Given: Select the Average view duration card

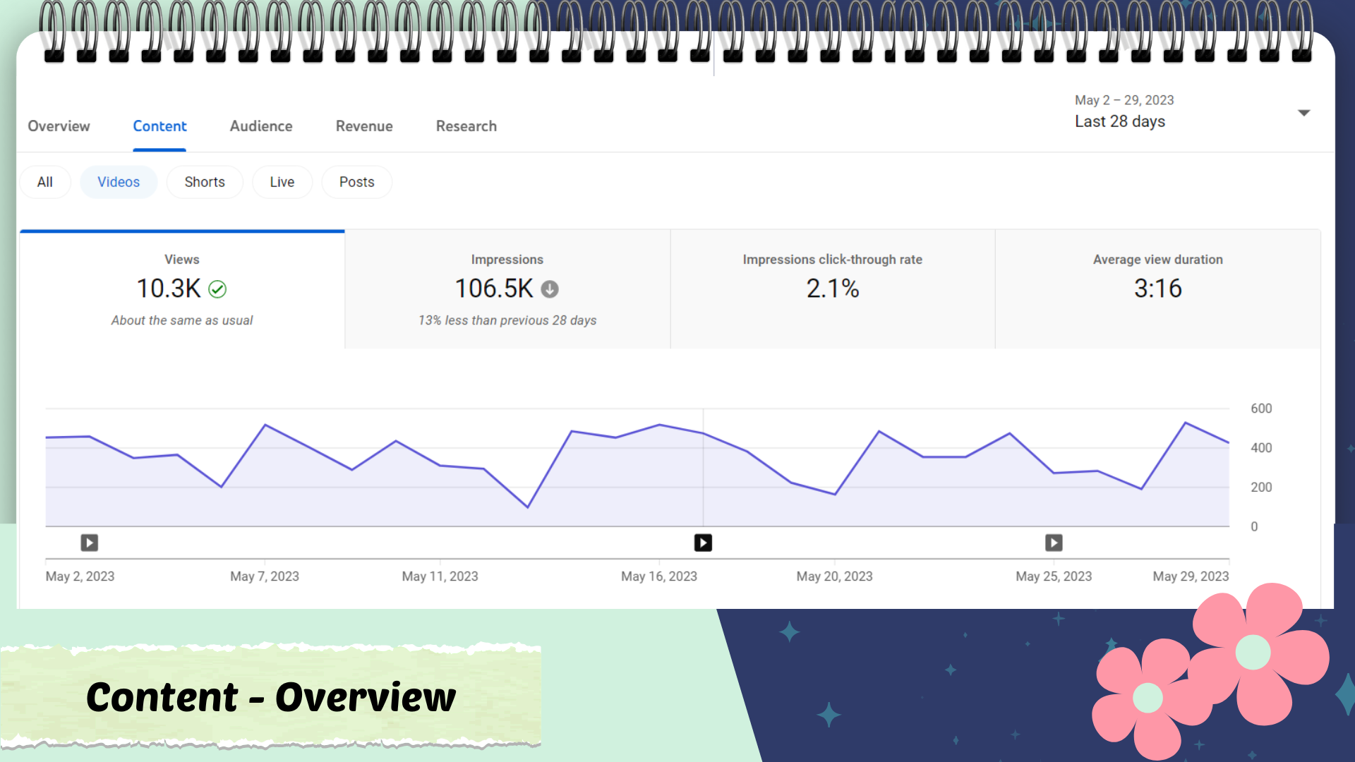Looking at the screenshot, I should (1157, 289).
